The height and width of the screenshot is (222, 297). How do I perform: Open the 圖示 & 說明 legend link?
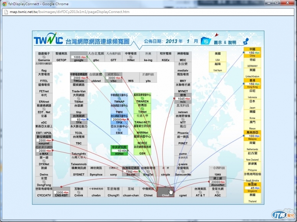coord(225,42)
